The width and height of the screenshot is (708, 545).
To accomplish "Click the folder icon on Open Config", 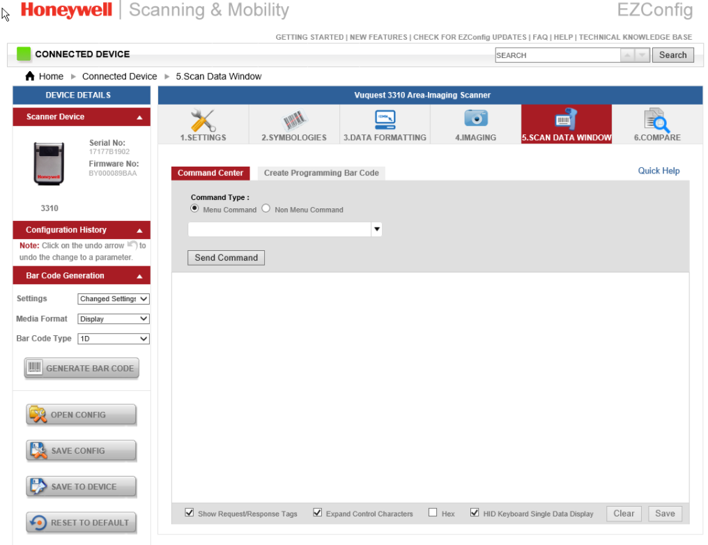I will (x=38, y=414).
